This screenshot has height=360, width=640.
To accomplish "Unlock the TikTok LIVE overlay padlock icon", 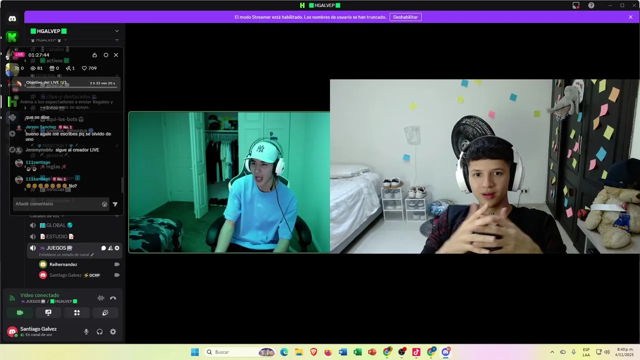I will [x=94, y=55].
